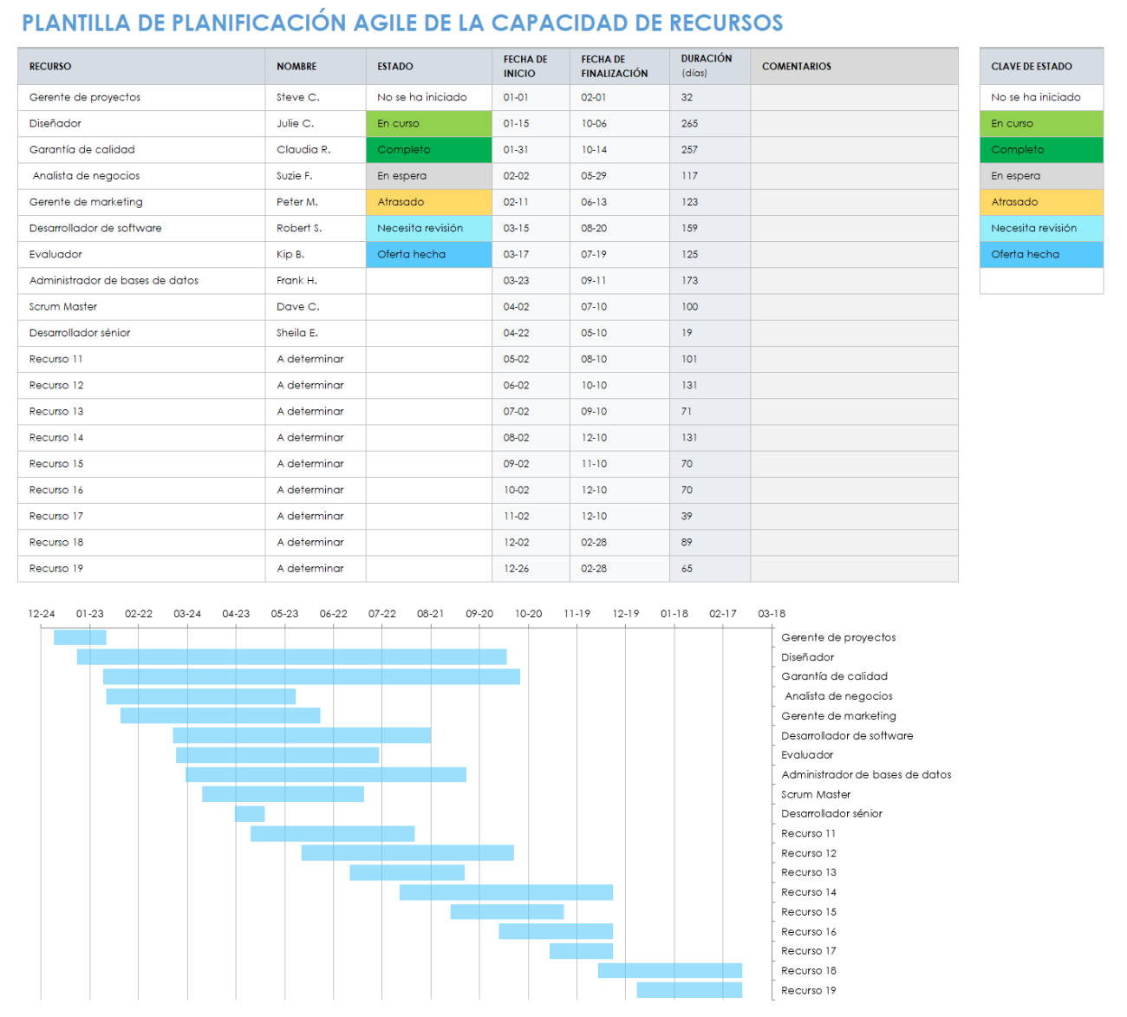This screenshot has width=1127, height=1017.
Task: Select the green "En curso" status cell for Diseñador
Action: [x=427, y=123]
